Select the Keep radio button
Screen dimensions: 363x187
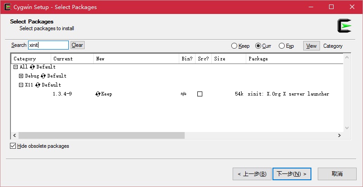[234, 46]
